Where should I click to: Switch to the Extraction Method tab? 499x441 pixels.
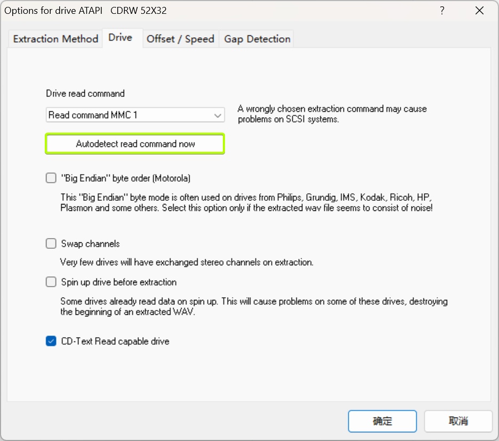coord(55,39)
